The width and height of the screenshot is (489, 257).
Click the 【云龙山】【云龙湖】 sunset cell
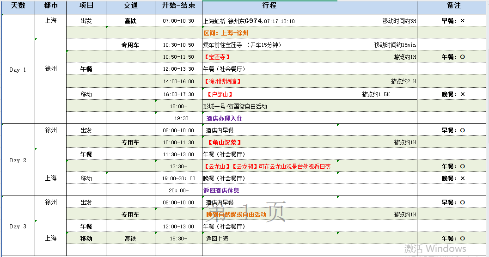(x=267, y=166)
